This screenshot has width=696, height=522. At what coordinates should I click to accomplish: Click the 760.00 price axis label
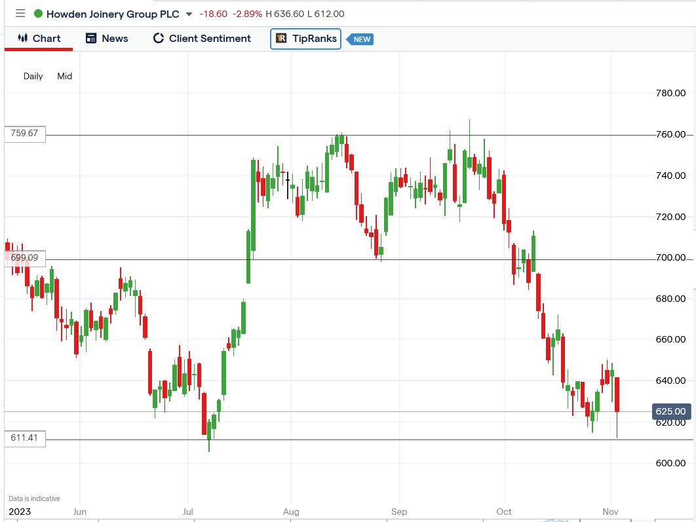[x=670, y=134]
